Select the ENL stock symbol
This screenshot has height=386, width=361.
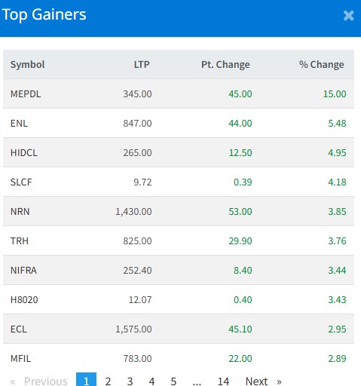coord(19,124)
